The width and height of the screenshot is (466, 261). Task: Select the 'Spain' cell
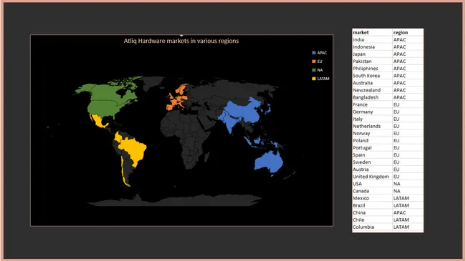372,155
